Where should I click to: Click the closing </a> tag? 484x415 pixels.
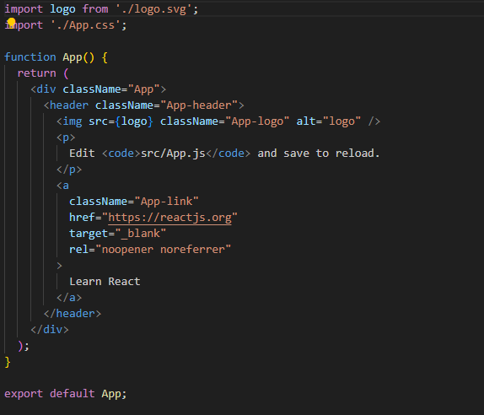(x=69, y=298)
